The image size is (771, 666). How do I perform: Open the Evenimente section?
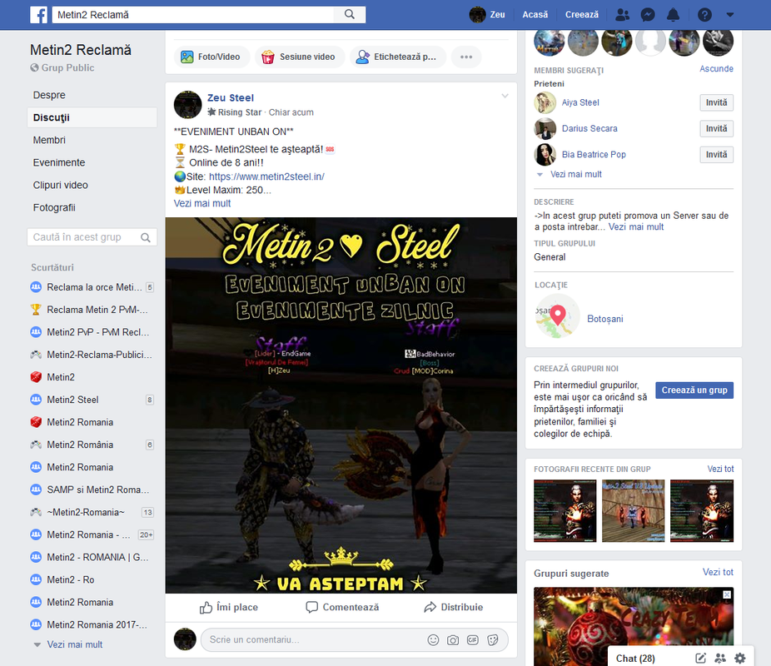coord(59,162)
